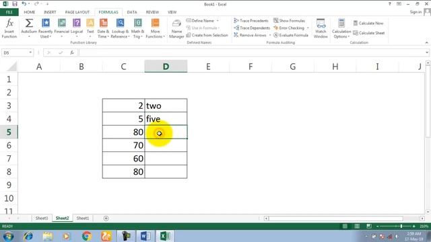Click Create from Selection
This screenshot has height=242, width=431.
click(207, 35)
